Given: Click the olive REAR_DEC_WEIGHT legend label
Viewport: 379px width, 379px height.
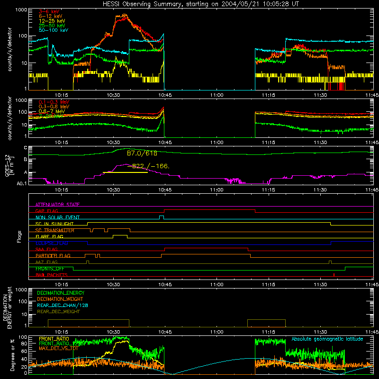Looking at the screenshot, I should coord(58,312).
